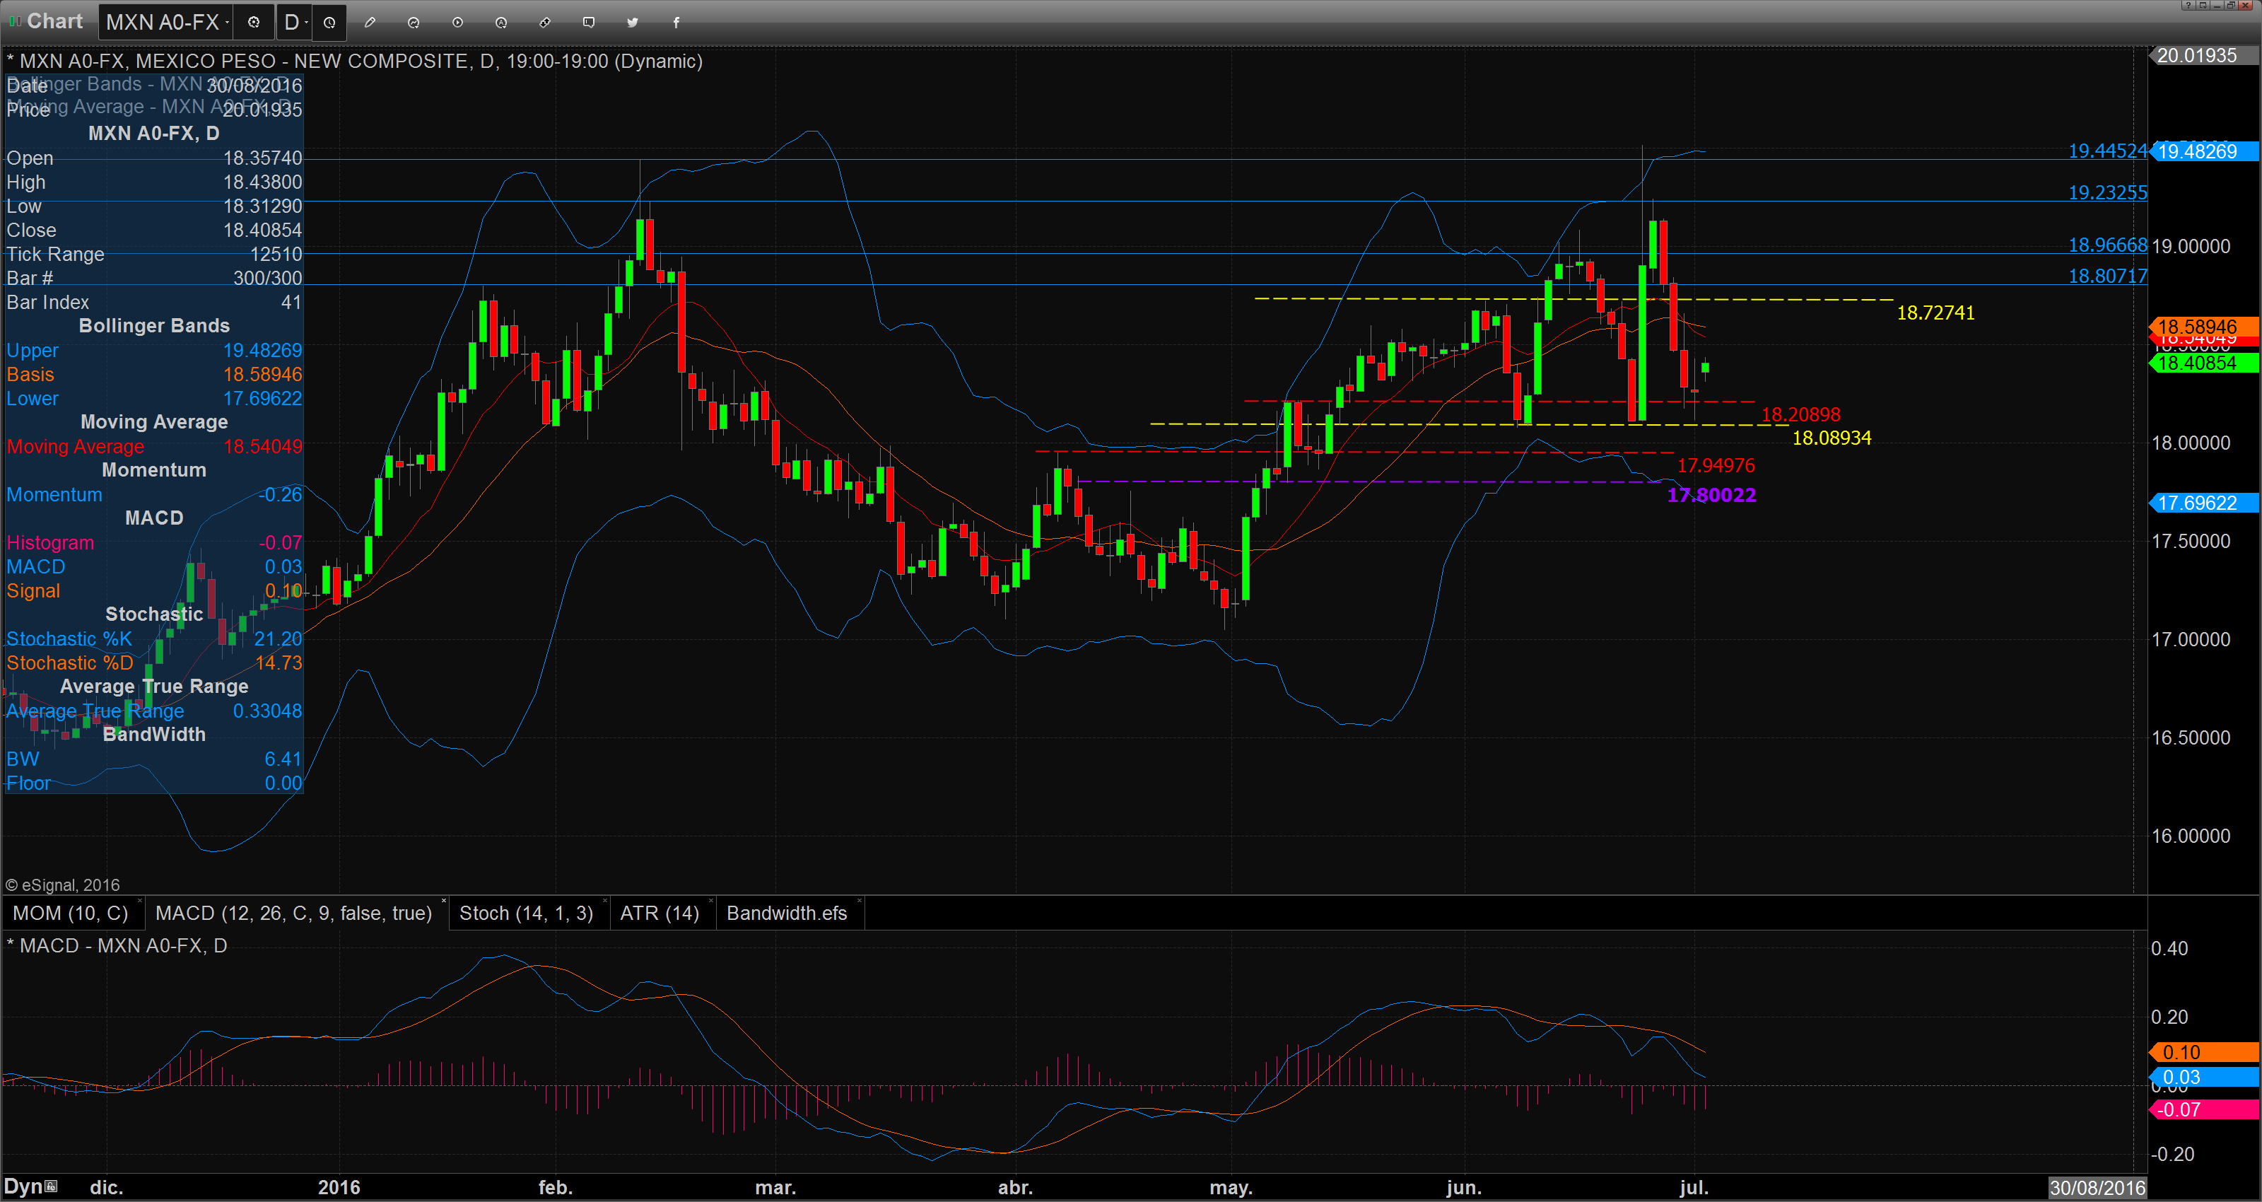
Task: Click the pink -0.07 histogram tag
Action: point(2204,1109)
